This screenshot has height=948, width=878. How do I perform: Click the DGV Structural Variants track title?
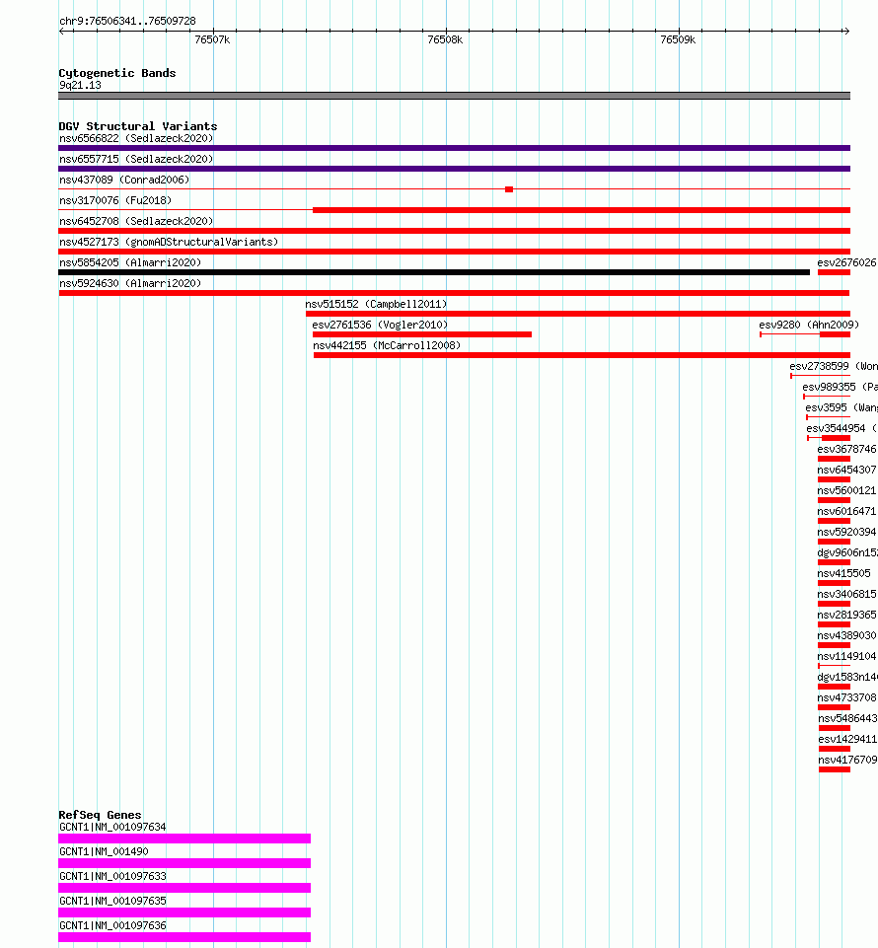click(x=138, y=126)
